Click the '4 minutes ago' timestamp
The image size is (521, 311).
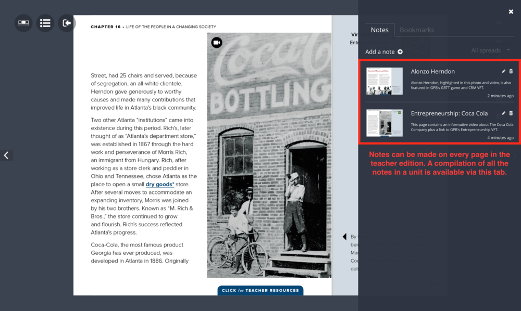tap(500, 138)
